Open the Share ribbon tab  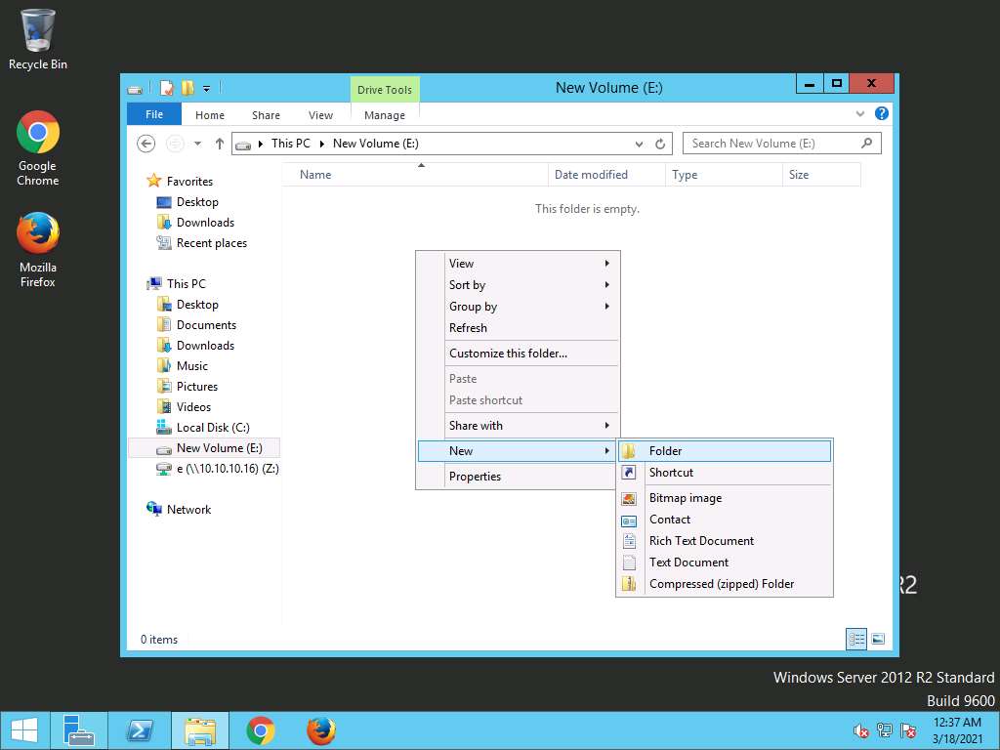click(x=266, y=115)
